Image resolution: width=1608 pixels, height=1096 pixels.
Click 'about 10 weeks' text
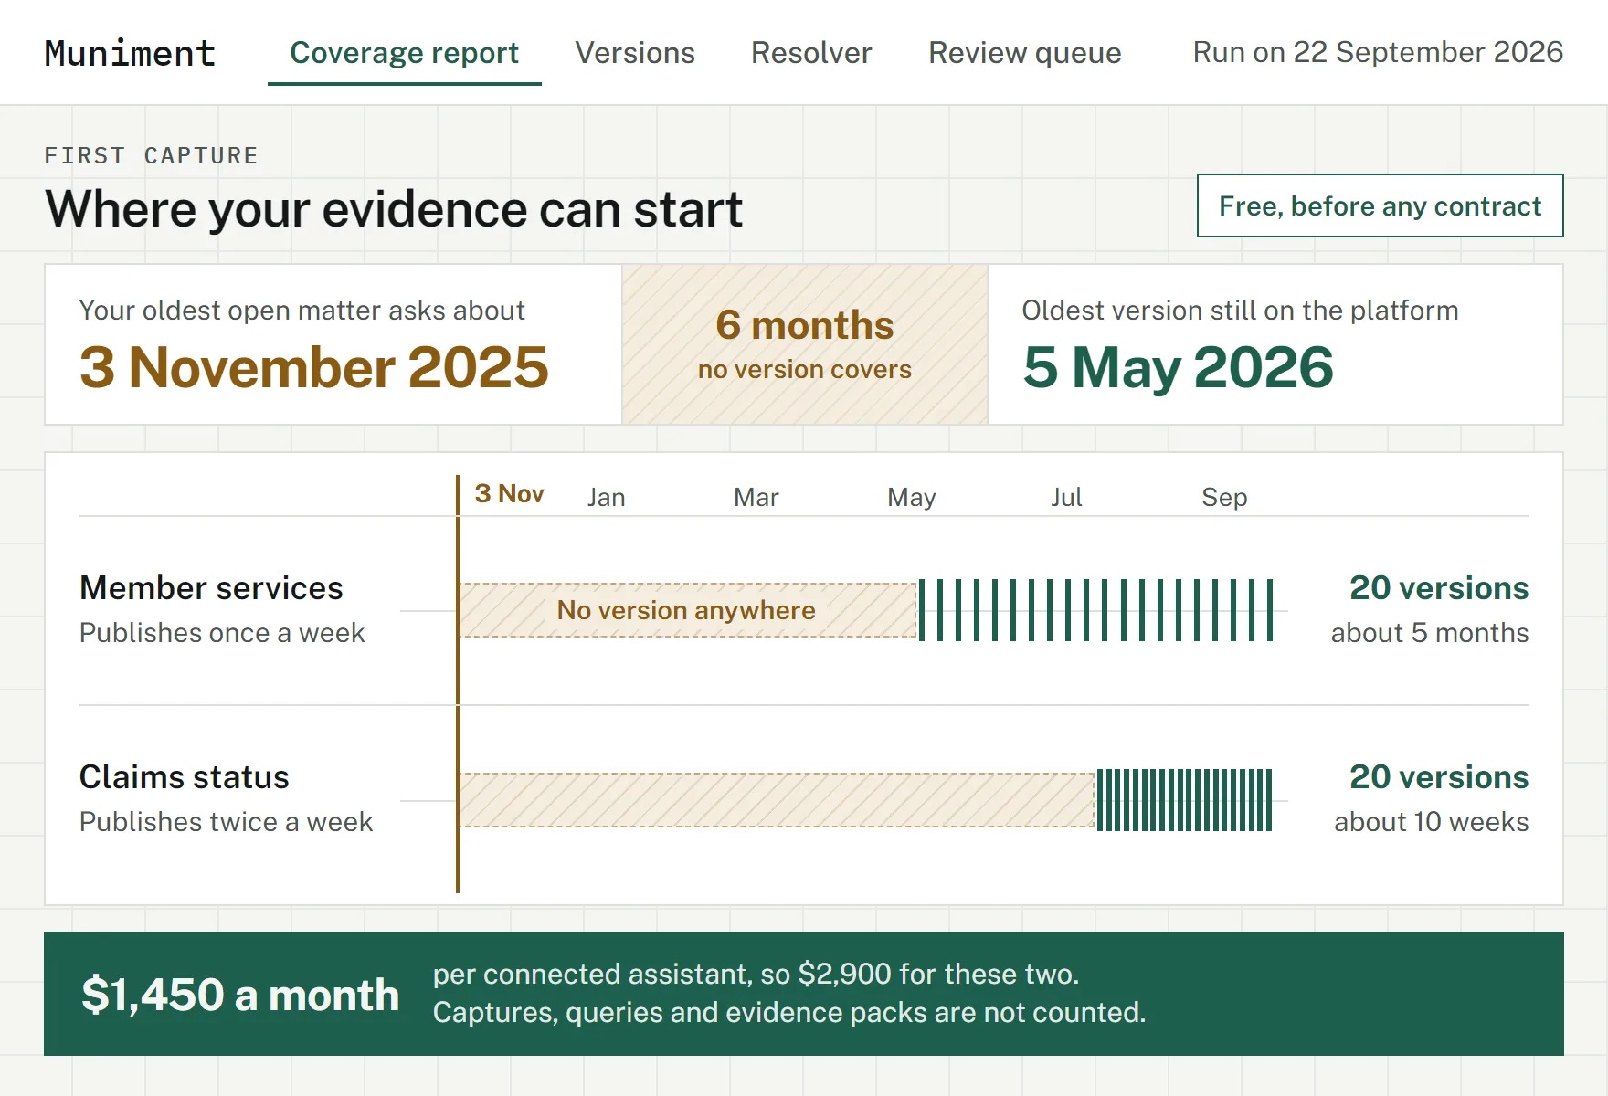pyautogui.click(x=1432, y=822)
